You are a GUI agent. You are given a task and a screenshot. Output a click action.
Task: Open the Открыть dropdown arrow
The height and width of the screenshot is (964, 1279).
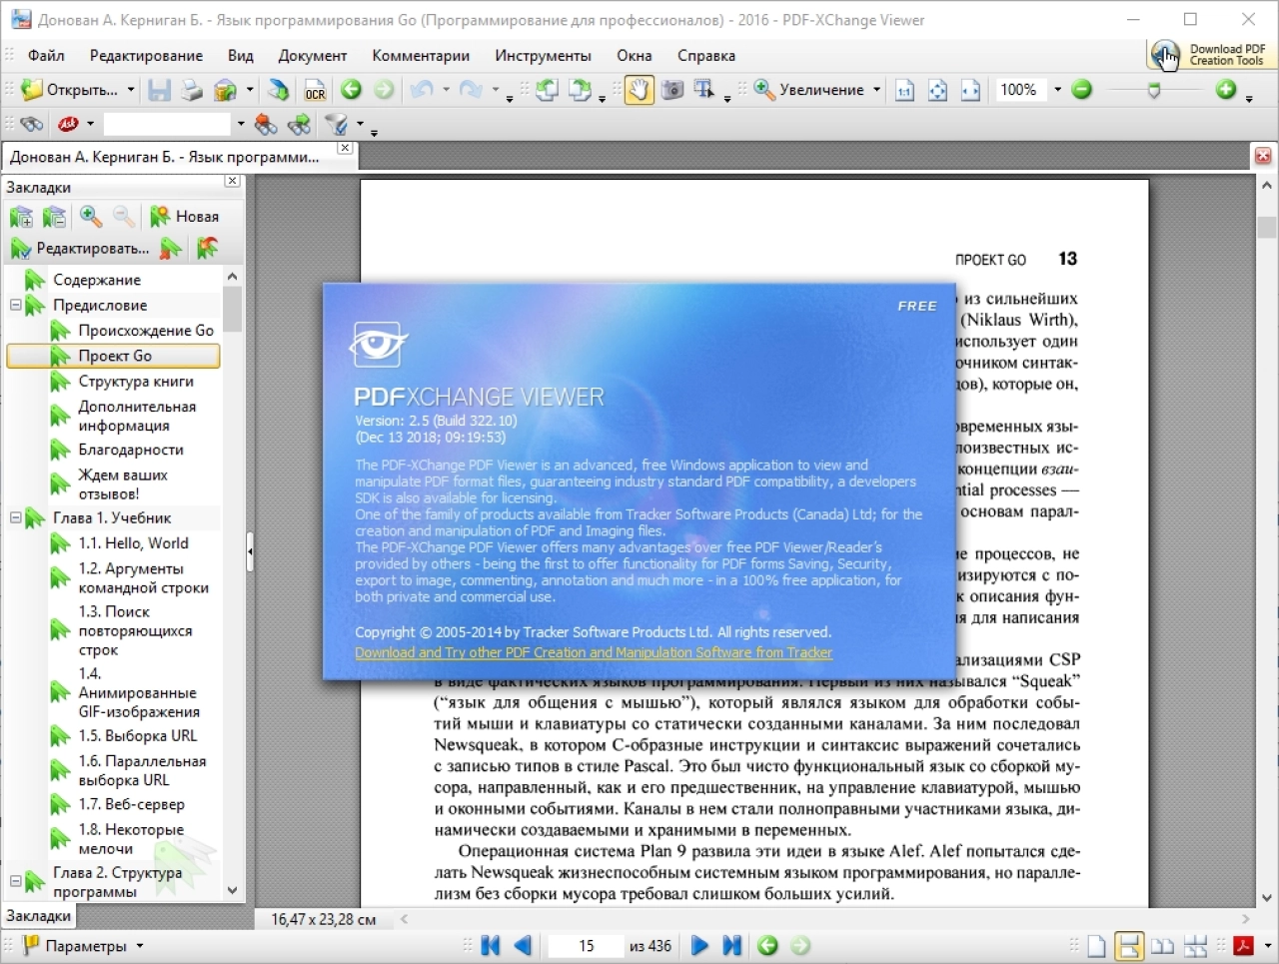click(x=130, y=90)
